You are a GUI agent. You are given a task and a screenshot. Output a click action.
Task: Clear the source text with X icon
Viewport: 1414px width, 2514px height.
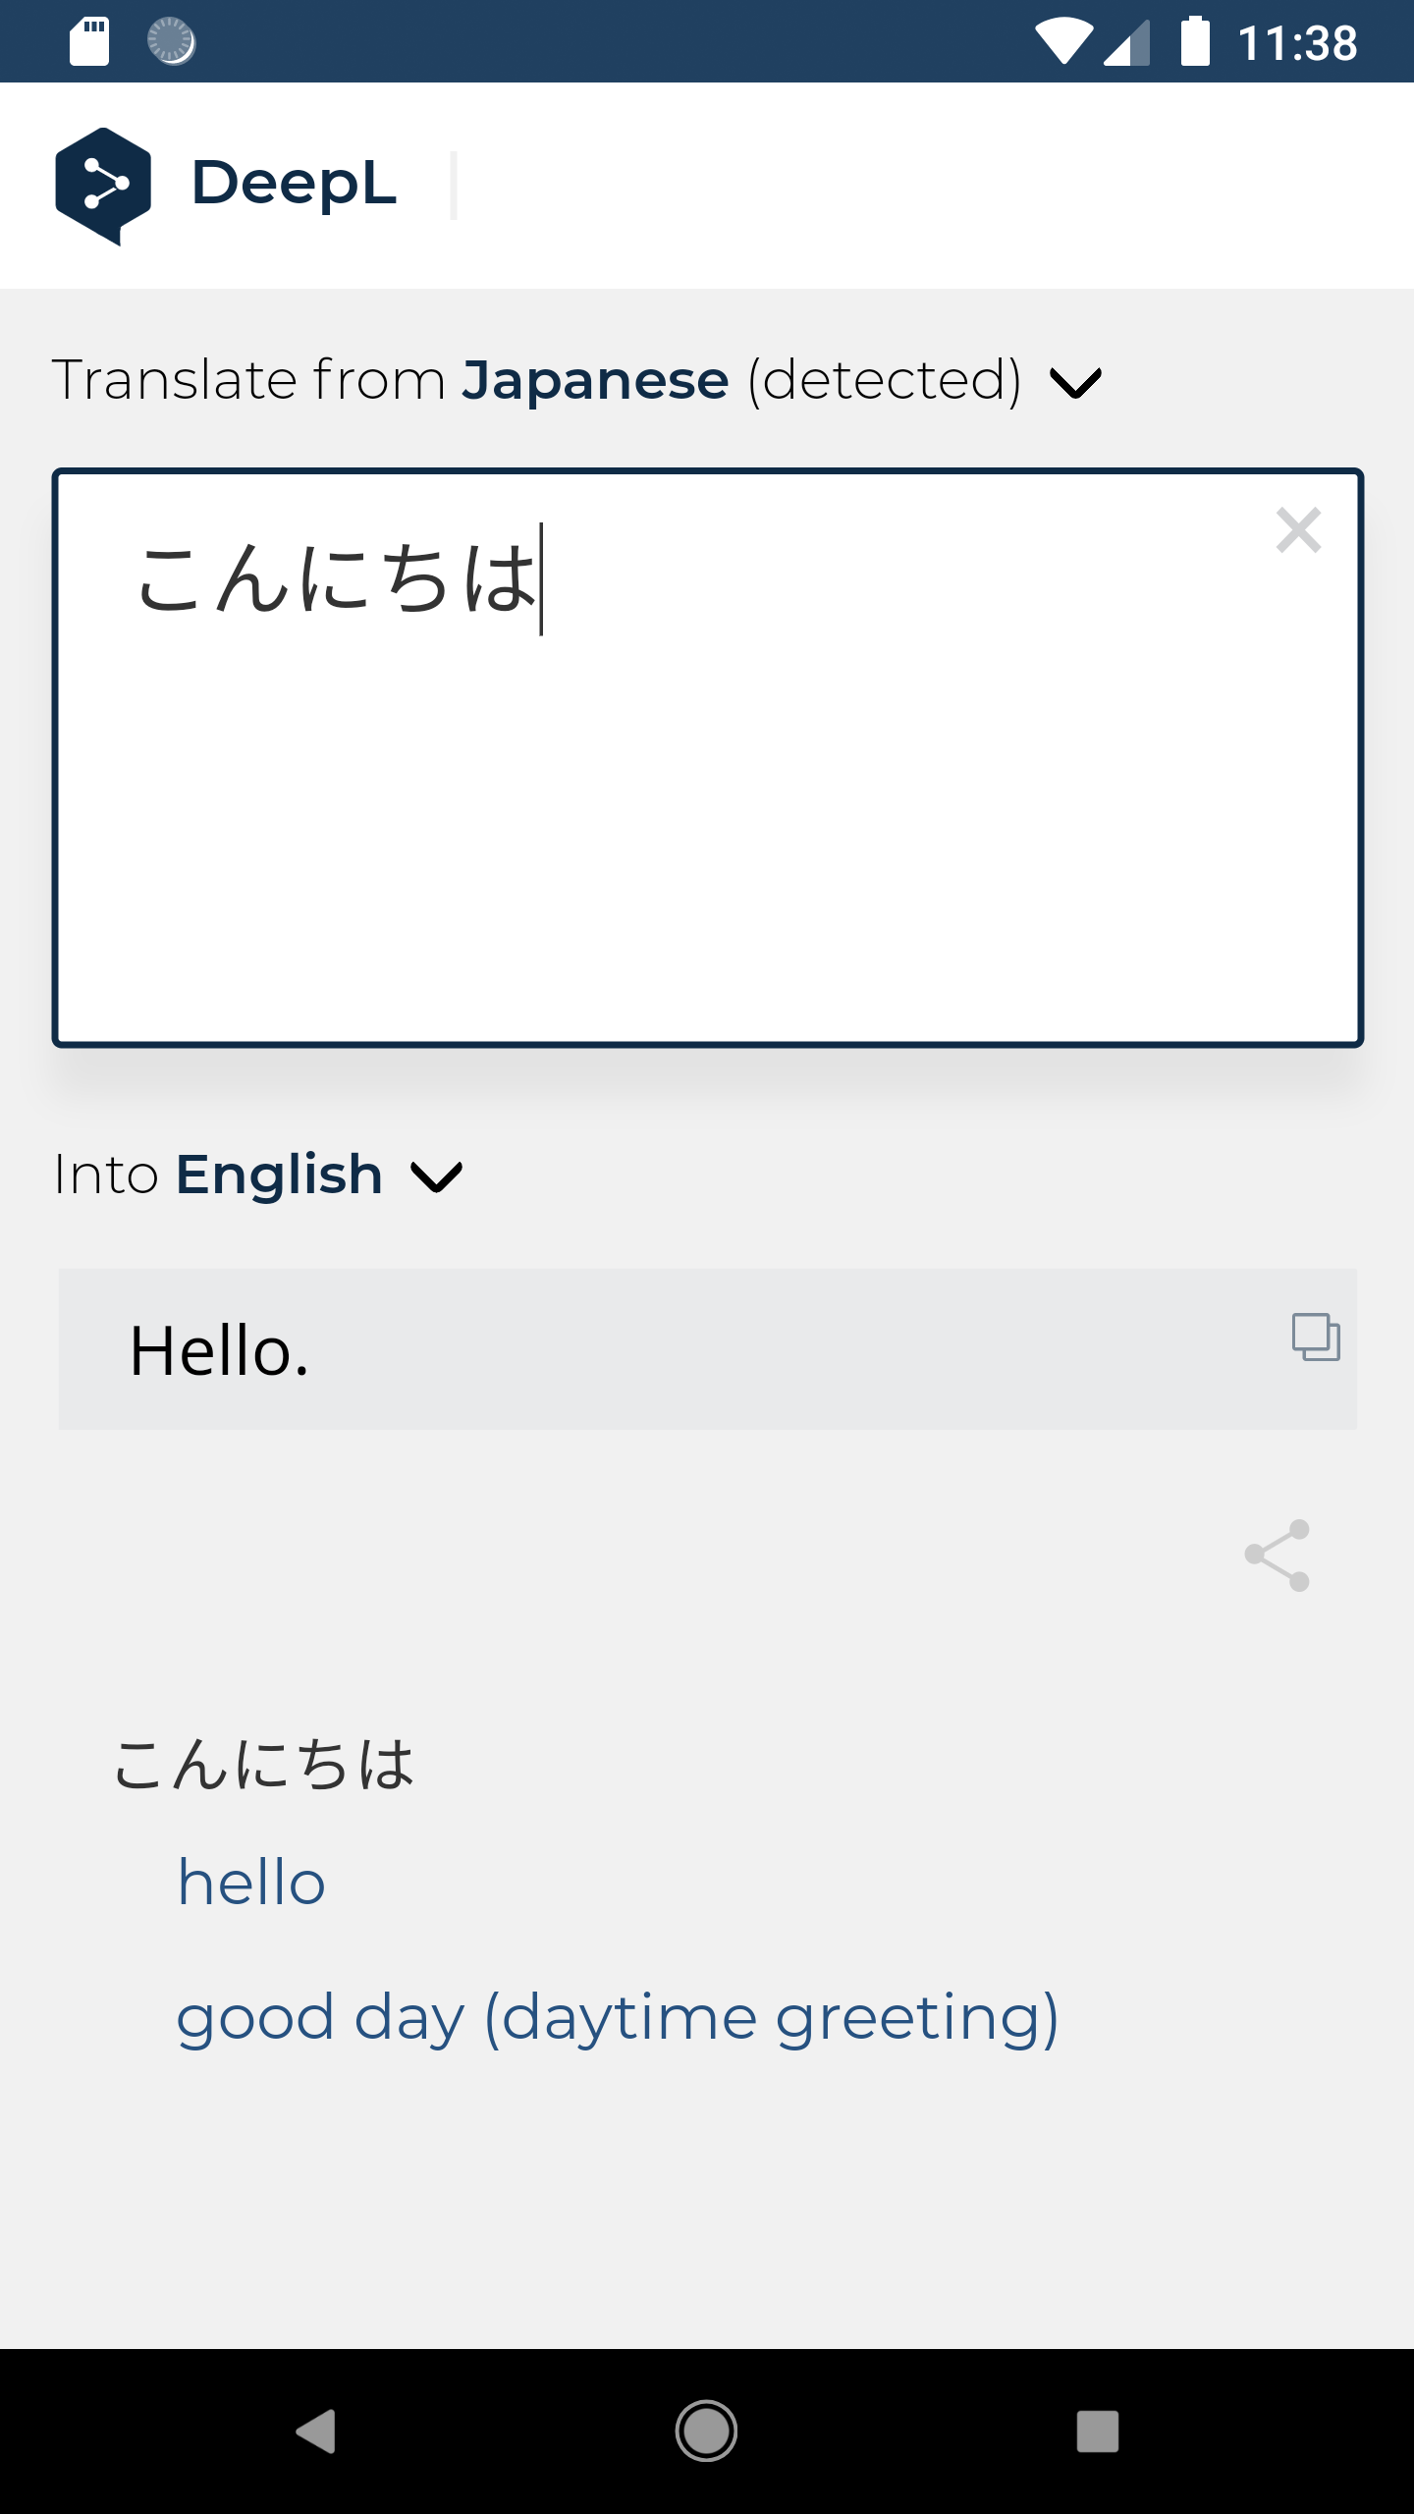pos(1297,531)
